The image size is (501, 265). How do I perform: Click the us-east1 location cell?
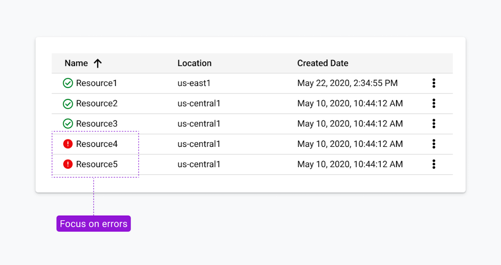pos(194,83)
